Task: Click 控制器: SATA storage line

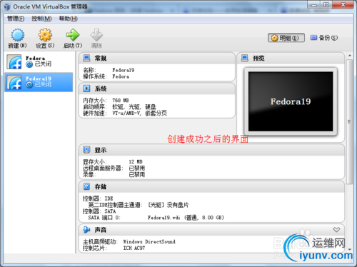Action: (99, 211)
